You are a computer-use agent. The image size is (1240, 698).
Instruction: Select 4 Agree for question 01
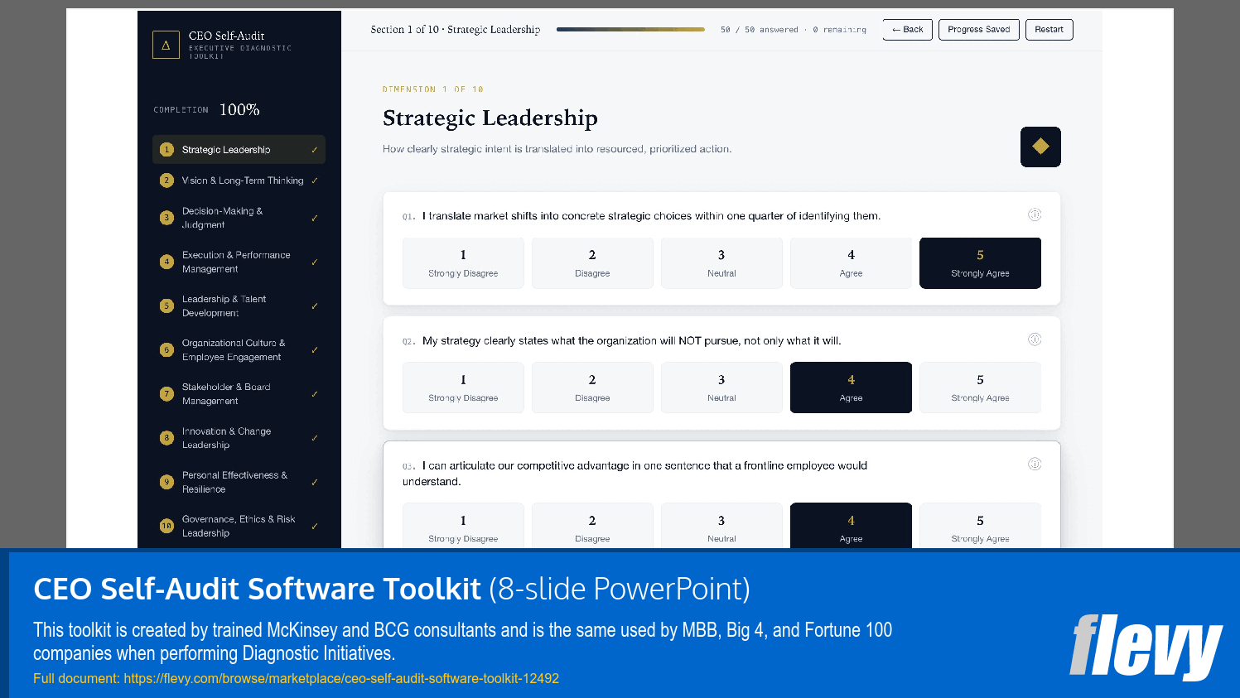(851, 263)
